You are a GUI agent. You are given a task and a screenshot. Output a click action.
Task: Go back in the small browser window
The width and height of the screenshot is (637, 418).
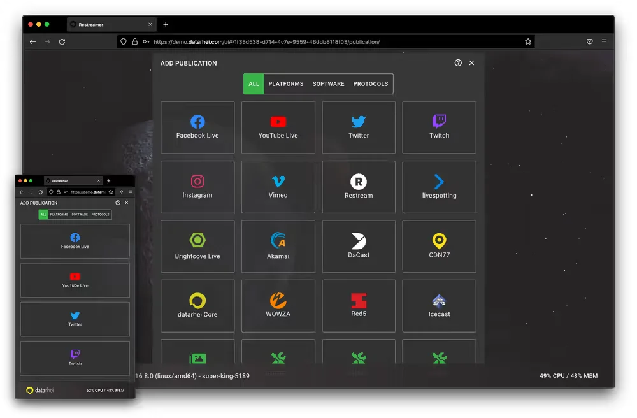click(x=22, y=192)
